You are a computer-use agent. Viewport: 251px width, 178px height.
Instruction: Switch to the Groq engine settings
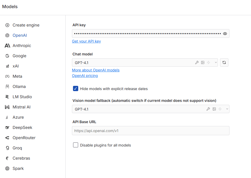point(17,148)
